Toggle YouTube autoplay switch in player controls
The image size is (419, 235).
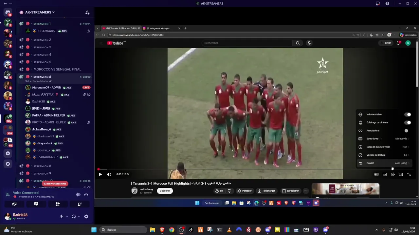pos(376,174)
